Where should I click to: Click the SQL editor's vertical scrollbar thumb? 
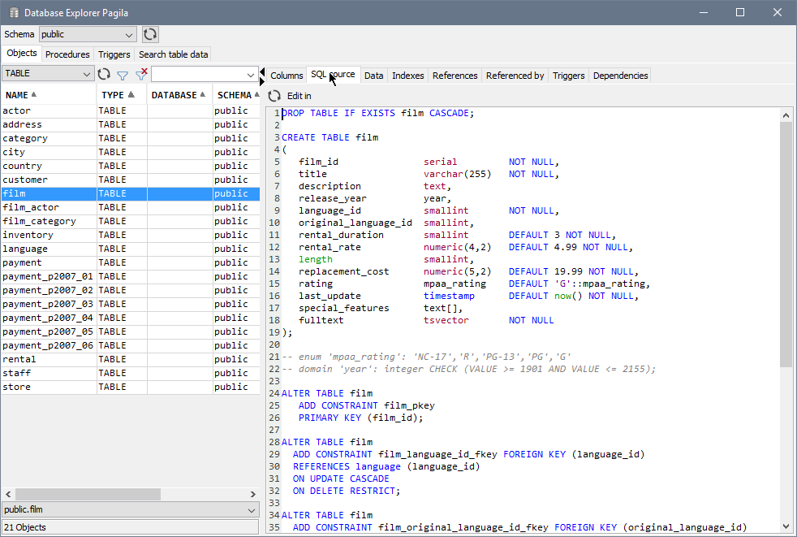pyautogui.click(x=786, y=245)
